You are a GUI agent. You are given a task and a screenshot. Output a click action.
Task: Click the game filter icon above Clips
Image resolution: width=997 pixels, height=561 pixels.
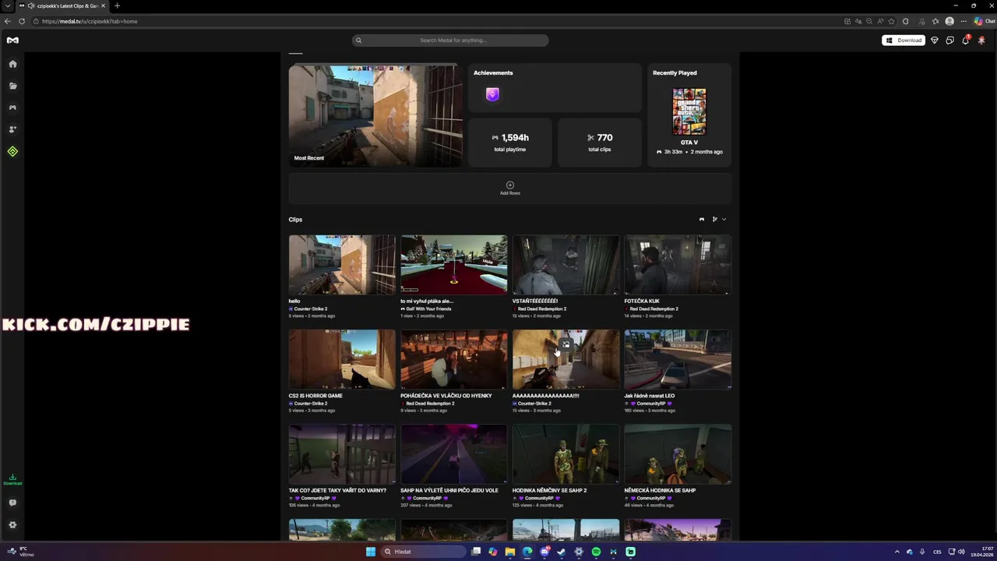(x=702, y=220)
